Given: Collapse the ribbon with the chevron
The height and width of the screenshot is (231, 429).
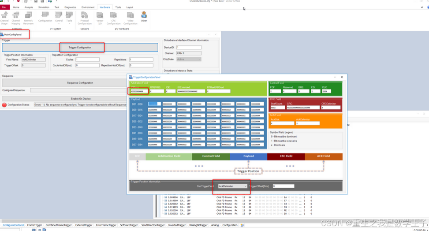Looking at the screenshot, I should click(x=422, y=7).
